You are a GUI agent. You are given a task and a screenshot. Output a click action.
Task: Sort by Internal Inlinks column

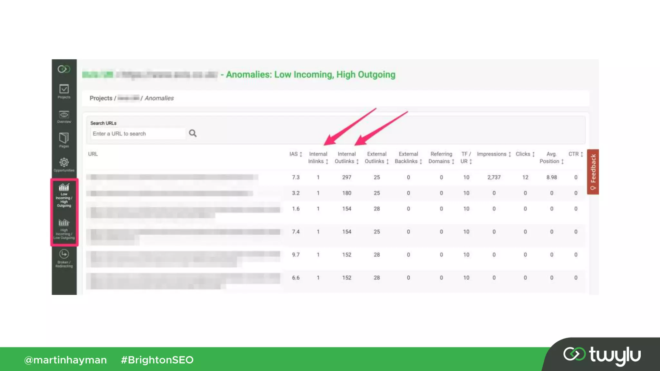318,157
